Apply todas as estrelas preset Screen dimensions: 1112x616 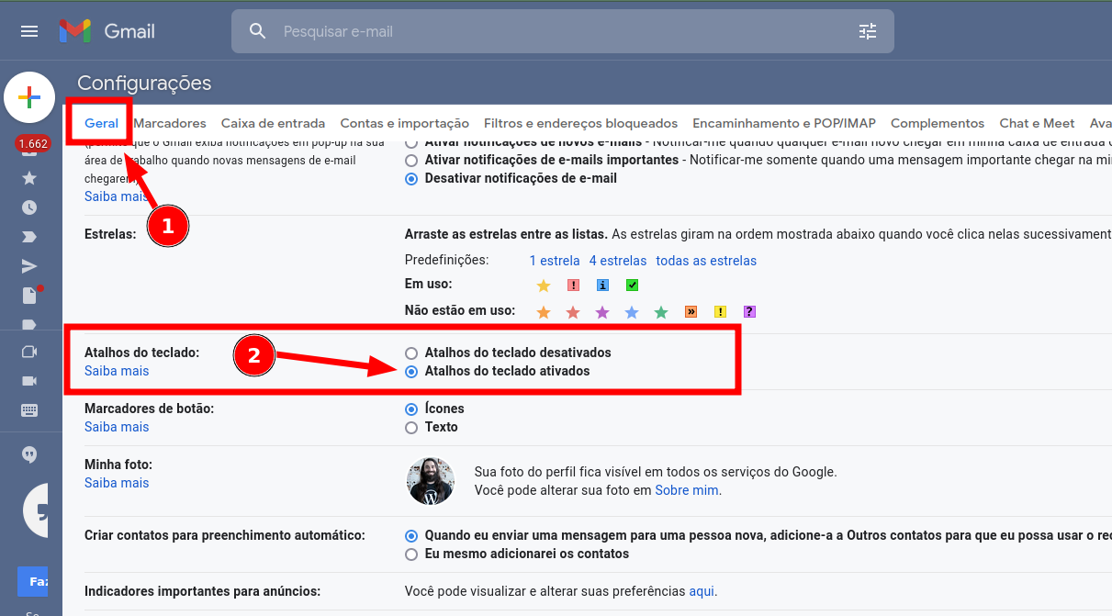pyautogui.click(x=706, y=261)
